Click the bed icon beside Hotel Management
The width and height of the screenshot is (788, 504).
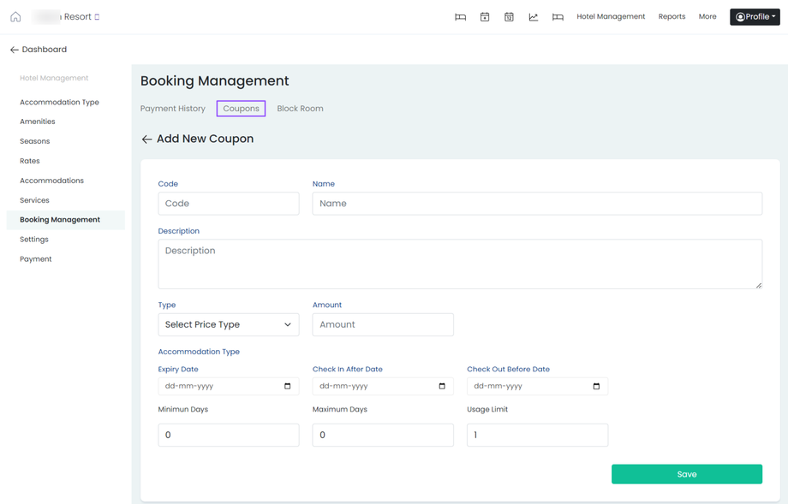[558, 17]
